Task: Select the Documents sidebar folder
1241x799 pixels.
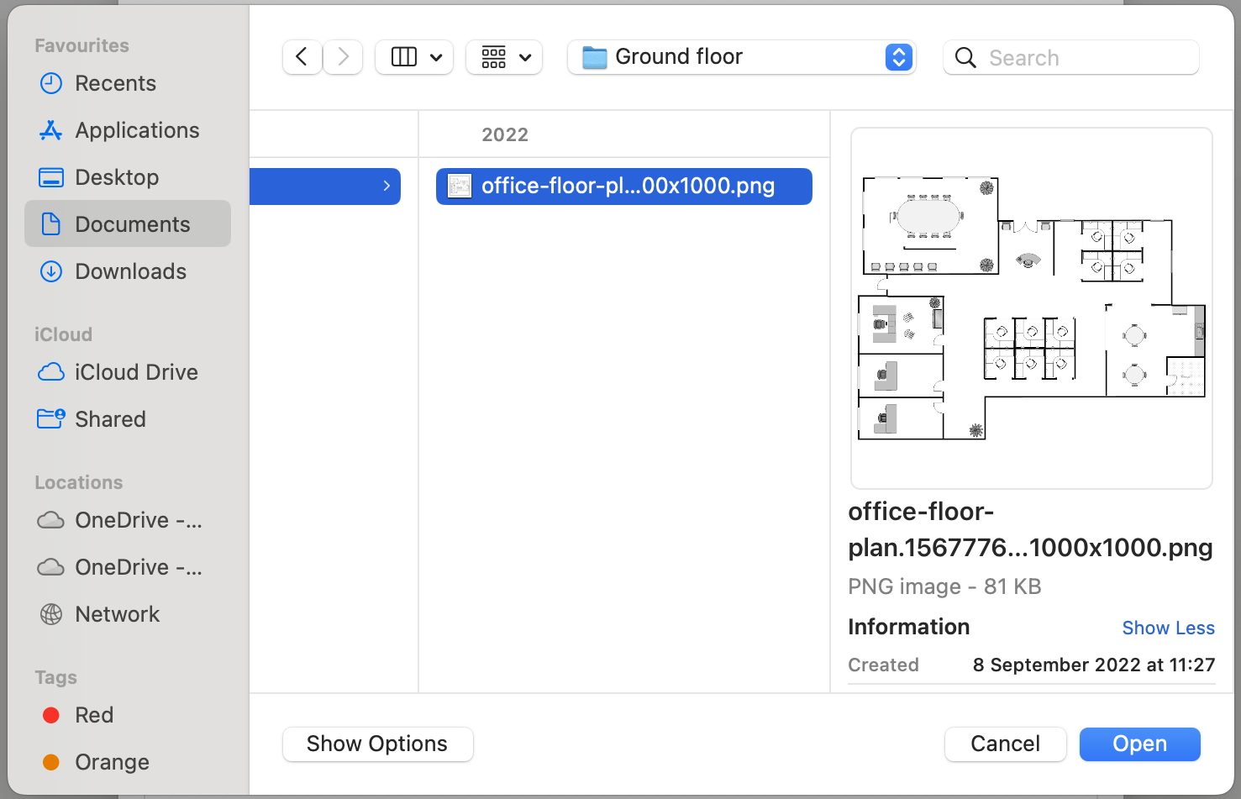Action: tap(132, 224)
